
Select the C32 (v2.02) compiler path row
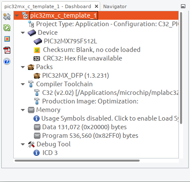(x=110, y=93)
